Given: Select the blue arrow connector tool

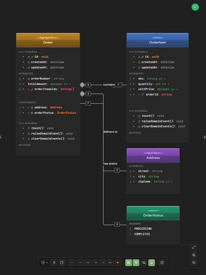Looking at the screenshot, I should (80, 262).
